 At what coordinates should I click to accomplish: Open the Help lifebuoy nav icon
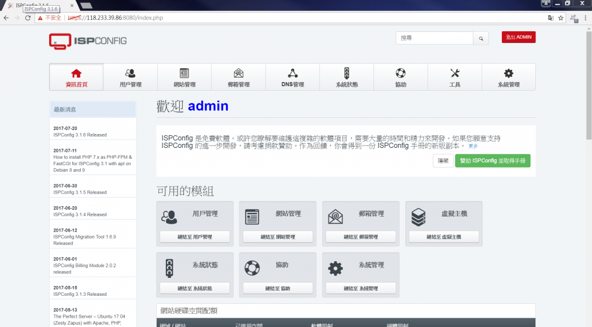point(401,73)
